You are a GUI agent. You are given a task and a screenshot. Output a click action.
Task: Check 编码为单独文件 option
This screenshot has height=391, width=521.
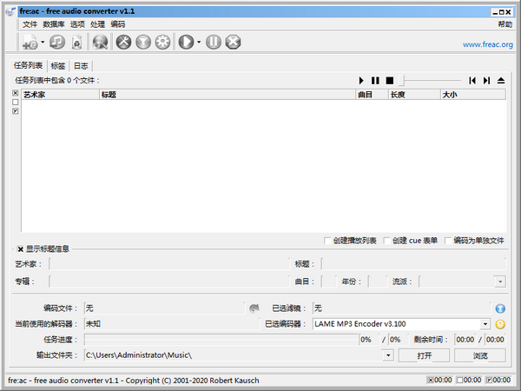click(447, 241)
